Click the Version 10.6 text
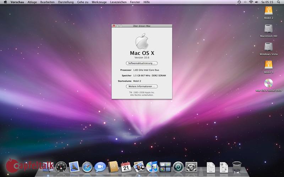The height and width of the screenshot is (177, 284). tap(142, 57)
